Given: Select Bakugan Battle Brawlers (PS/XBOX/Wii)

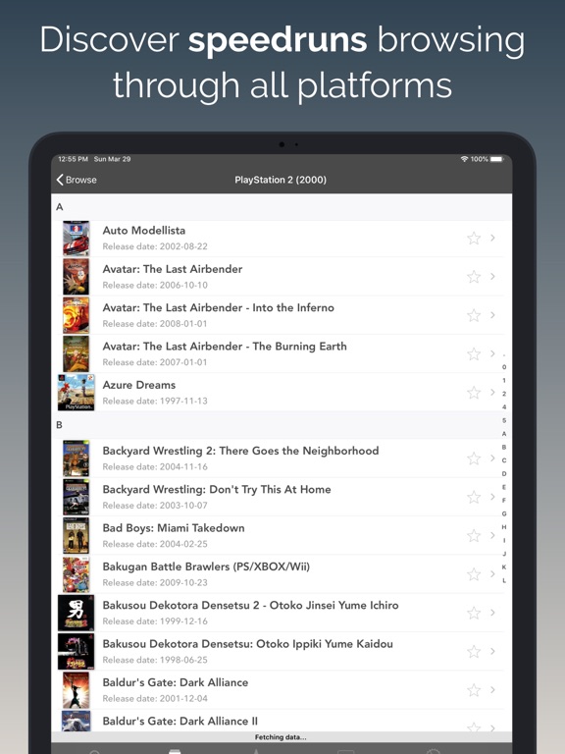Looking at the screenshot, I should pyautogui.click(x=206, y=566).
